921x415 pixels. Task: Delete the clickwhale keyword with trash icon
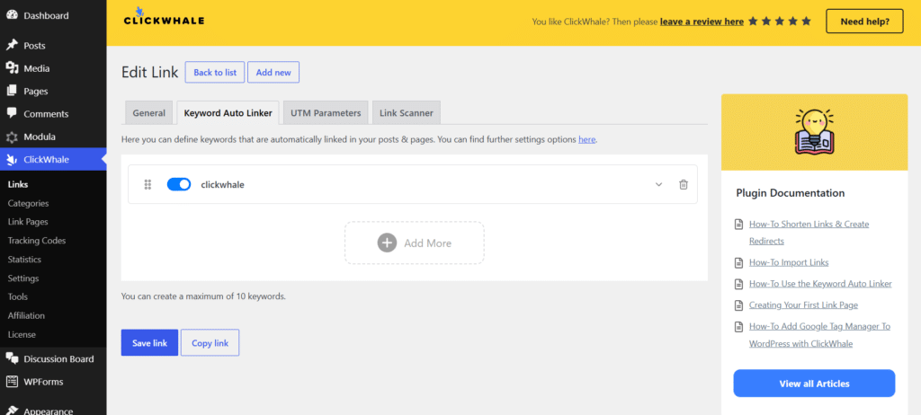684,184
